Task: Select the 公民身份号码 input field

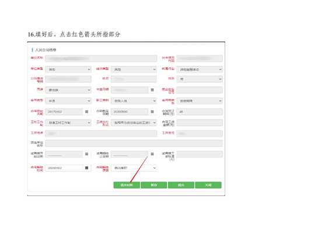Action: coord(68,79)
